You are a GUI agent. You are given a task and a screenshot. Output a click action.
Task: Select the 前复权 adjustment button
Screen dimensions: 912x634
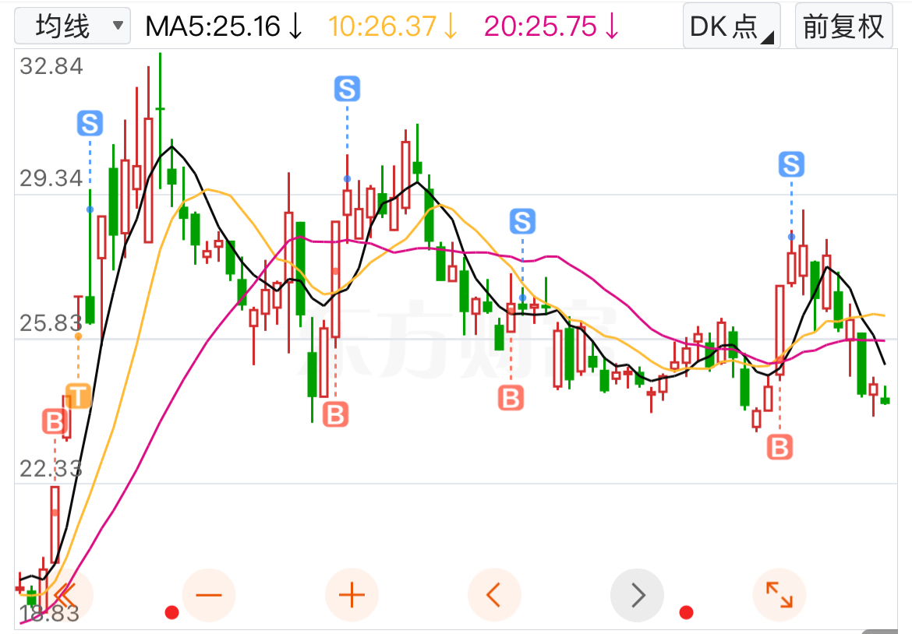pos(843,26)
